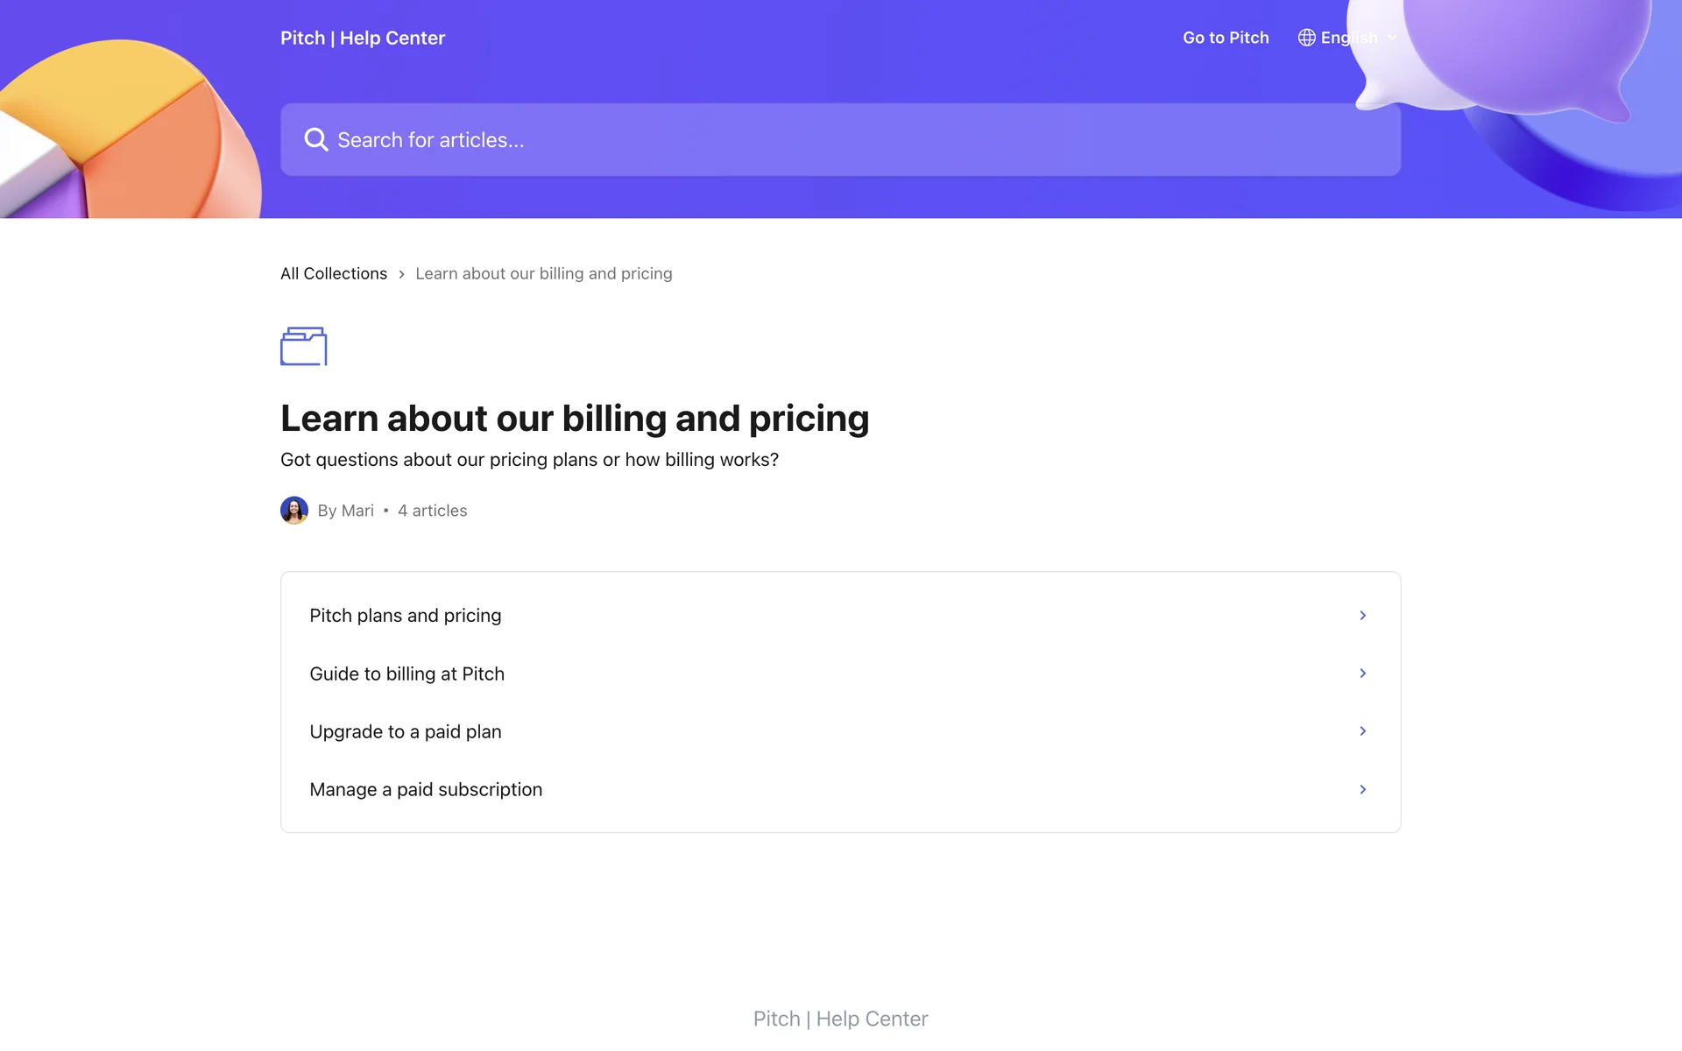Click chevron beside Pitch plans and pricing
This screenshot has height=1051, width=1682.
pos(1362,616)
